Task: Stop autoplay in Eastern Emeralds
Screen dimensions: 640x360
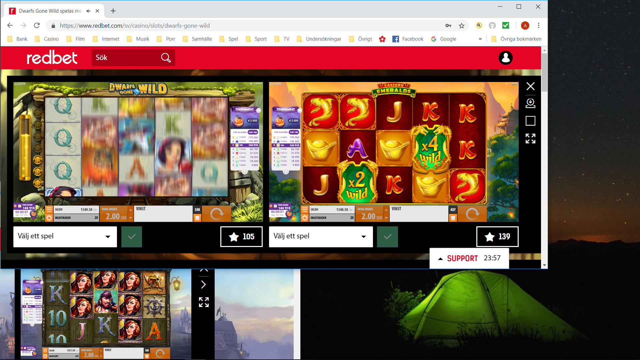Action: [x=453, y=218]
